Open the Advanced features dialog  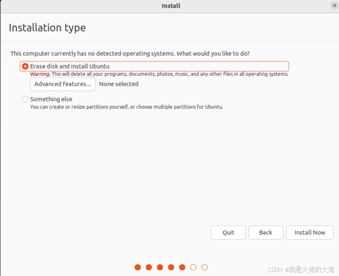point(63,84)
